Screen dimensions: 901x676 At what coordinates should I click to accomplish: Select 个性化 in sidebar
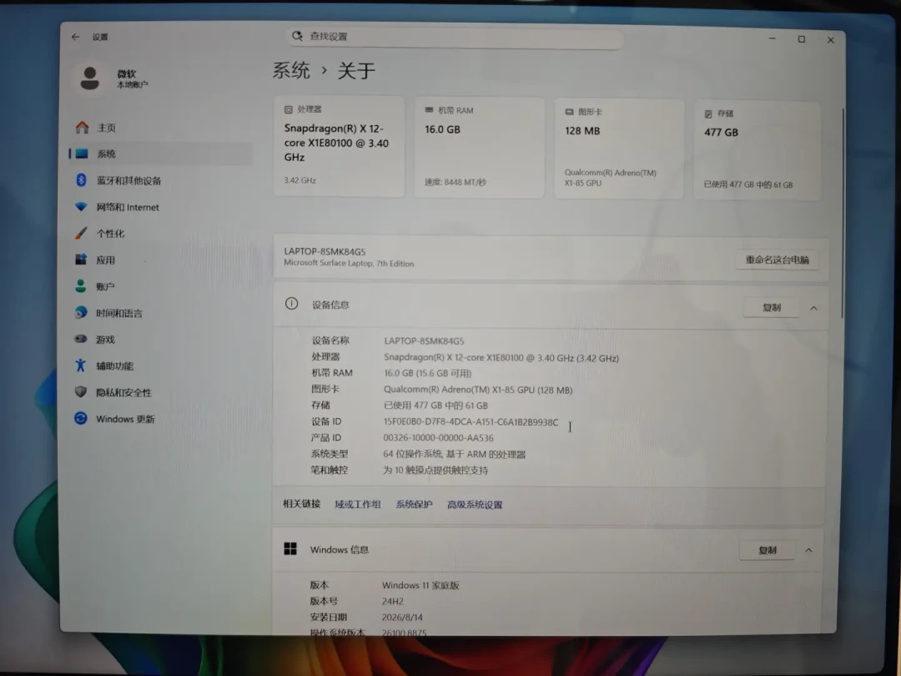tap(161, 233)
